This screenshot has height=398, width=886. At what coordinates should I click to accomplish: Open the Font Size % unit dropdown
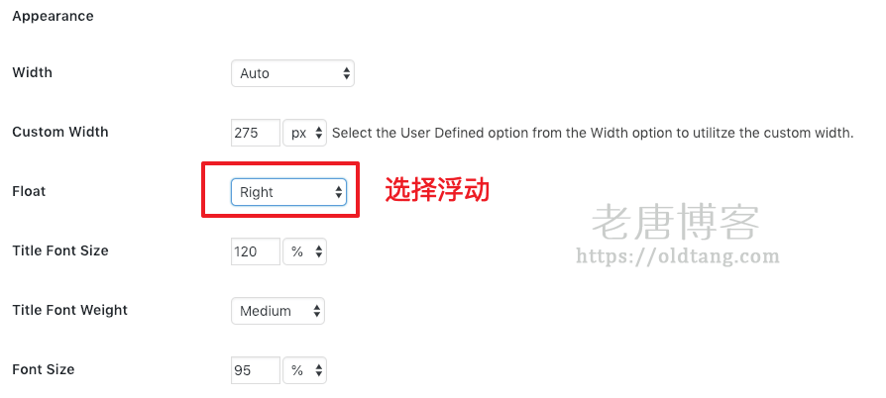[x=304, y=370]
